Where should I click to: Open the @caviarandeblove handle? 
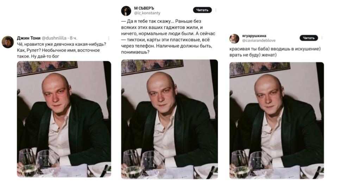pyautogui.click(x=259, y=40)
